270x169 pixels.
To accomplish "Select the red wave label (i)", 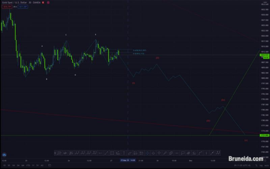I will click(134, 83).
